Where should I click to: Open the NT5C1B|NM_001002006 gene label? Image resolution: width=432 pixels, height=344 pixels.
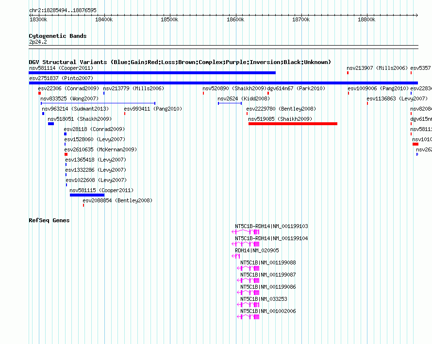tap(268, 311)
